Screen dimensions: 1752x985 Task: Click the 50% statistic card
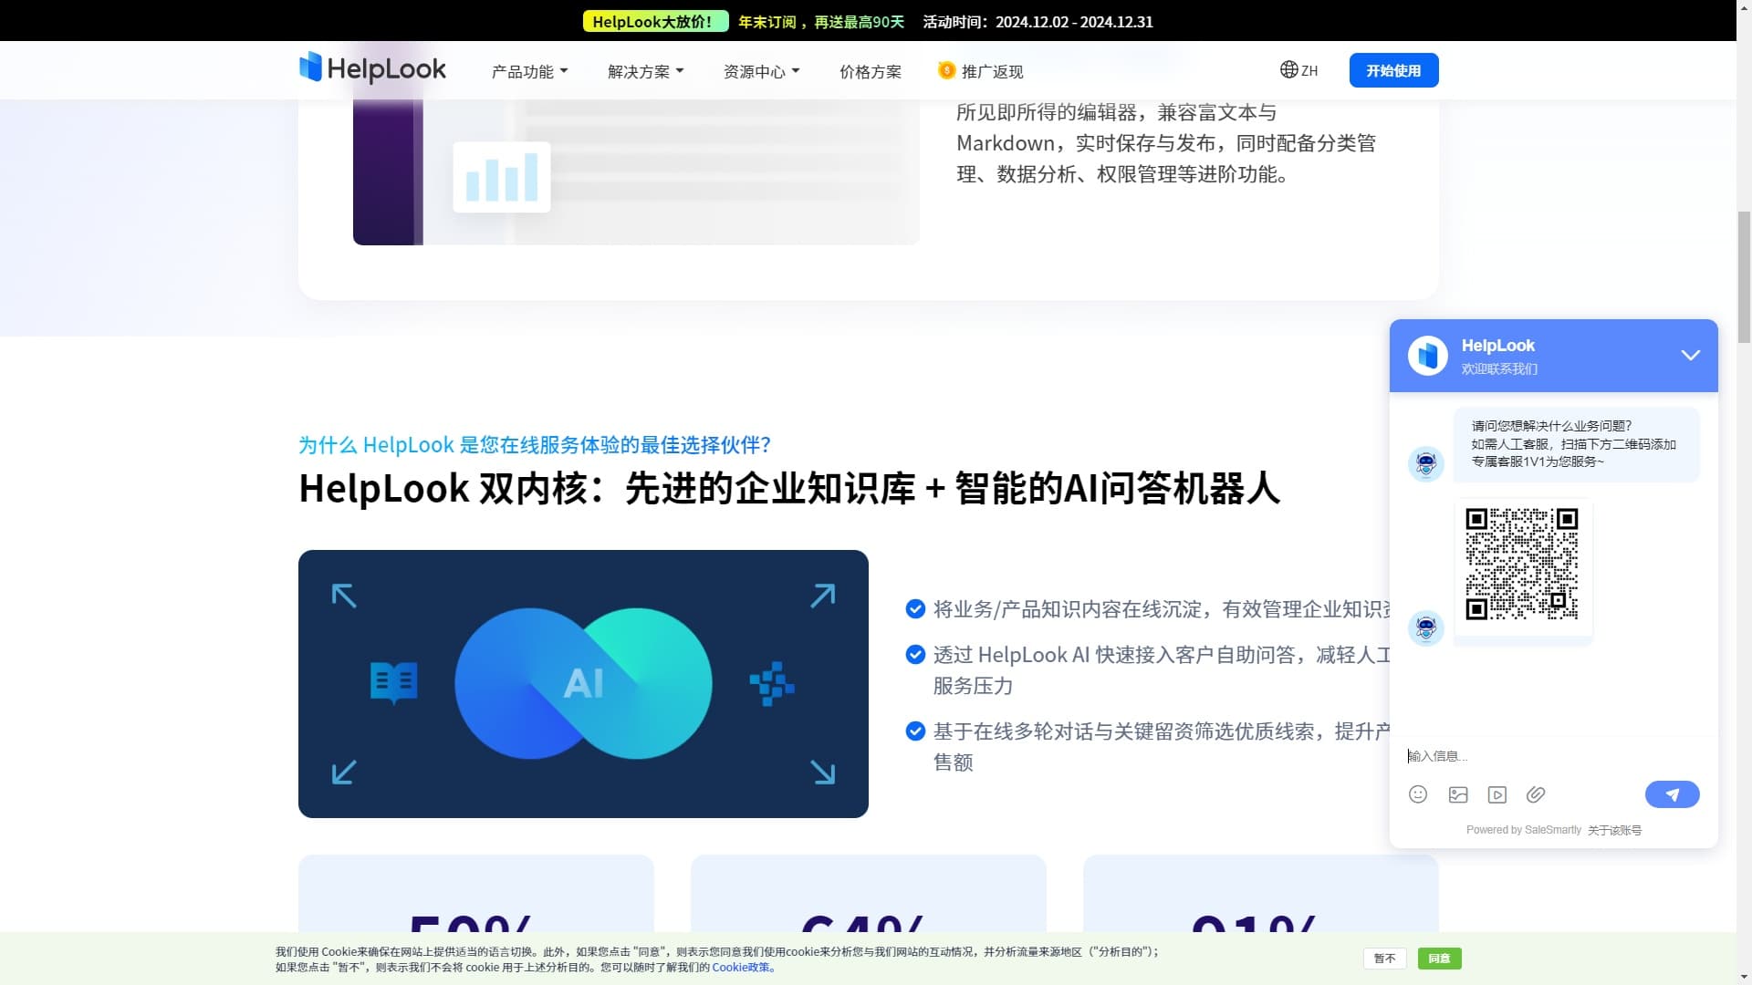point(476,894)
